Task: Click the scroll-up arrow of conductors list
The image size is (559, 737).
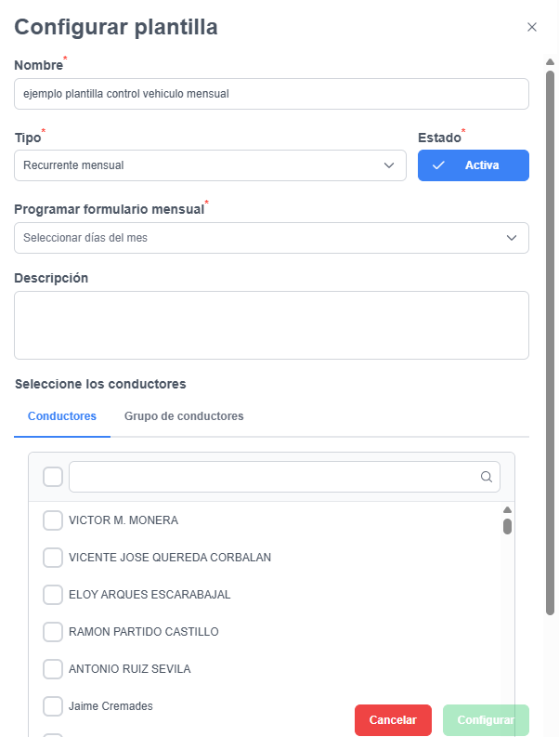Action: coord(507,510)
